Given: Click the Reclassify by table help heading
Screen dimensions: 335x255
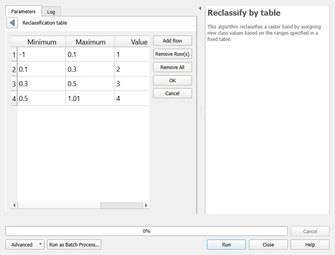Looking at the screenshot, I should [x=244, y=13].
